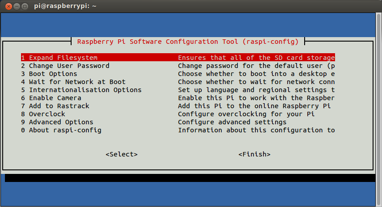382x207 pixels.
Task: Minimize the pi@raspberrypi terminal window
Action: pyautogui.click(x=17, y=6)
